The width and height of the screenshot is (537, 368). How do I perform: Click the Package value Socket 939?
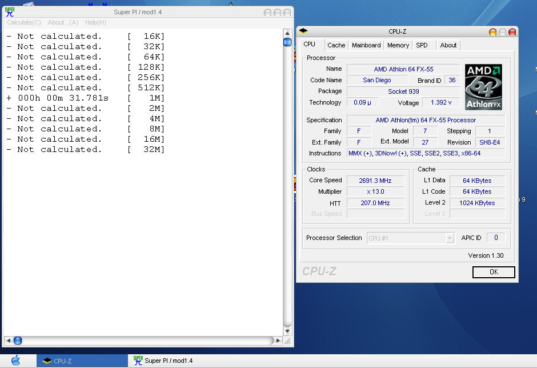click(x=403, y=91)
